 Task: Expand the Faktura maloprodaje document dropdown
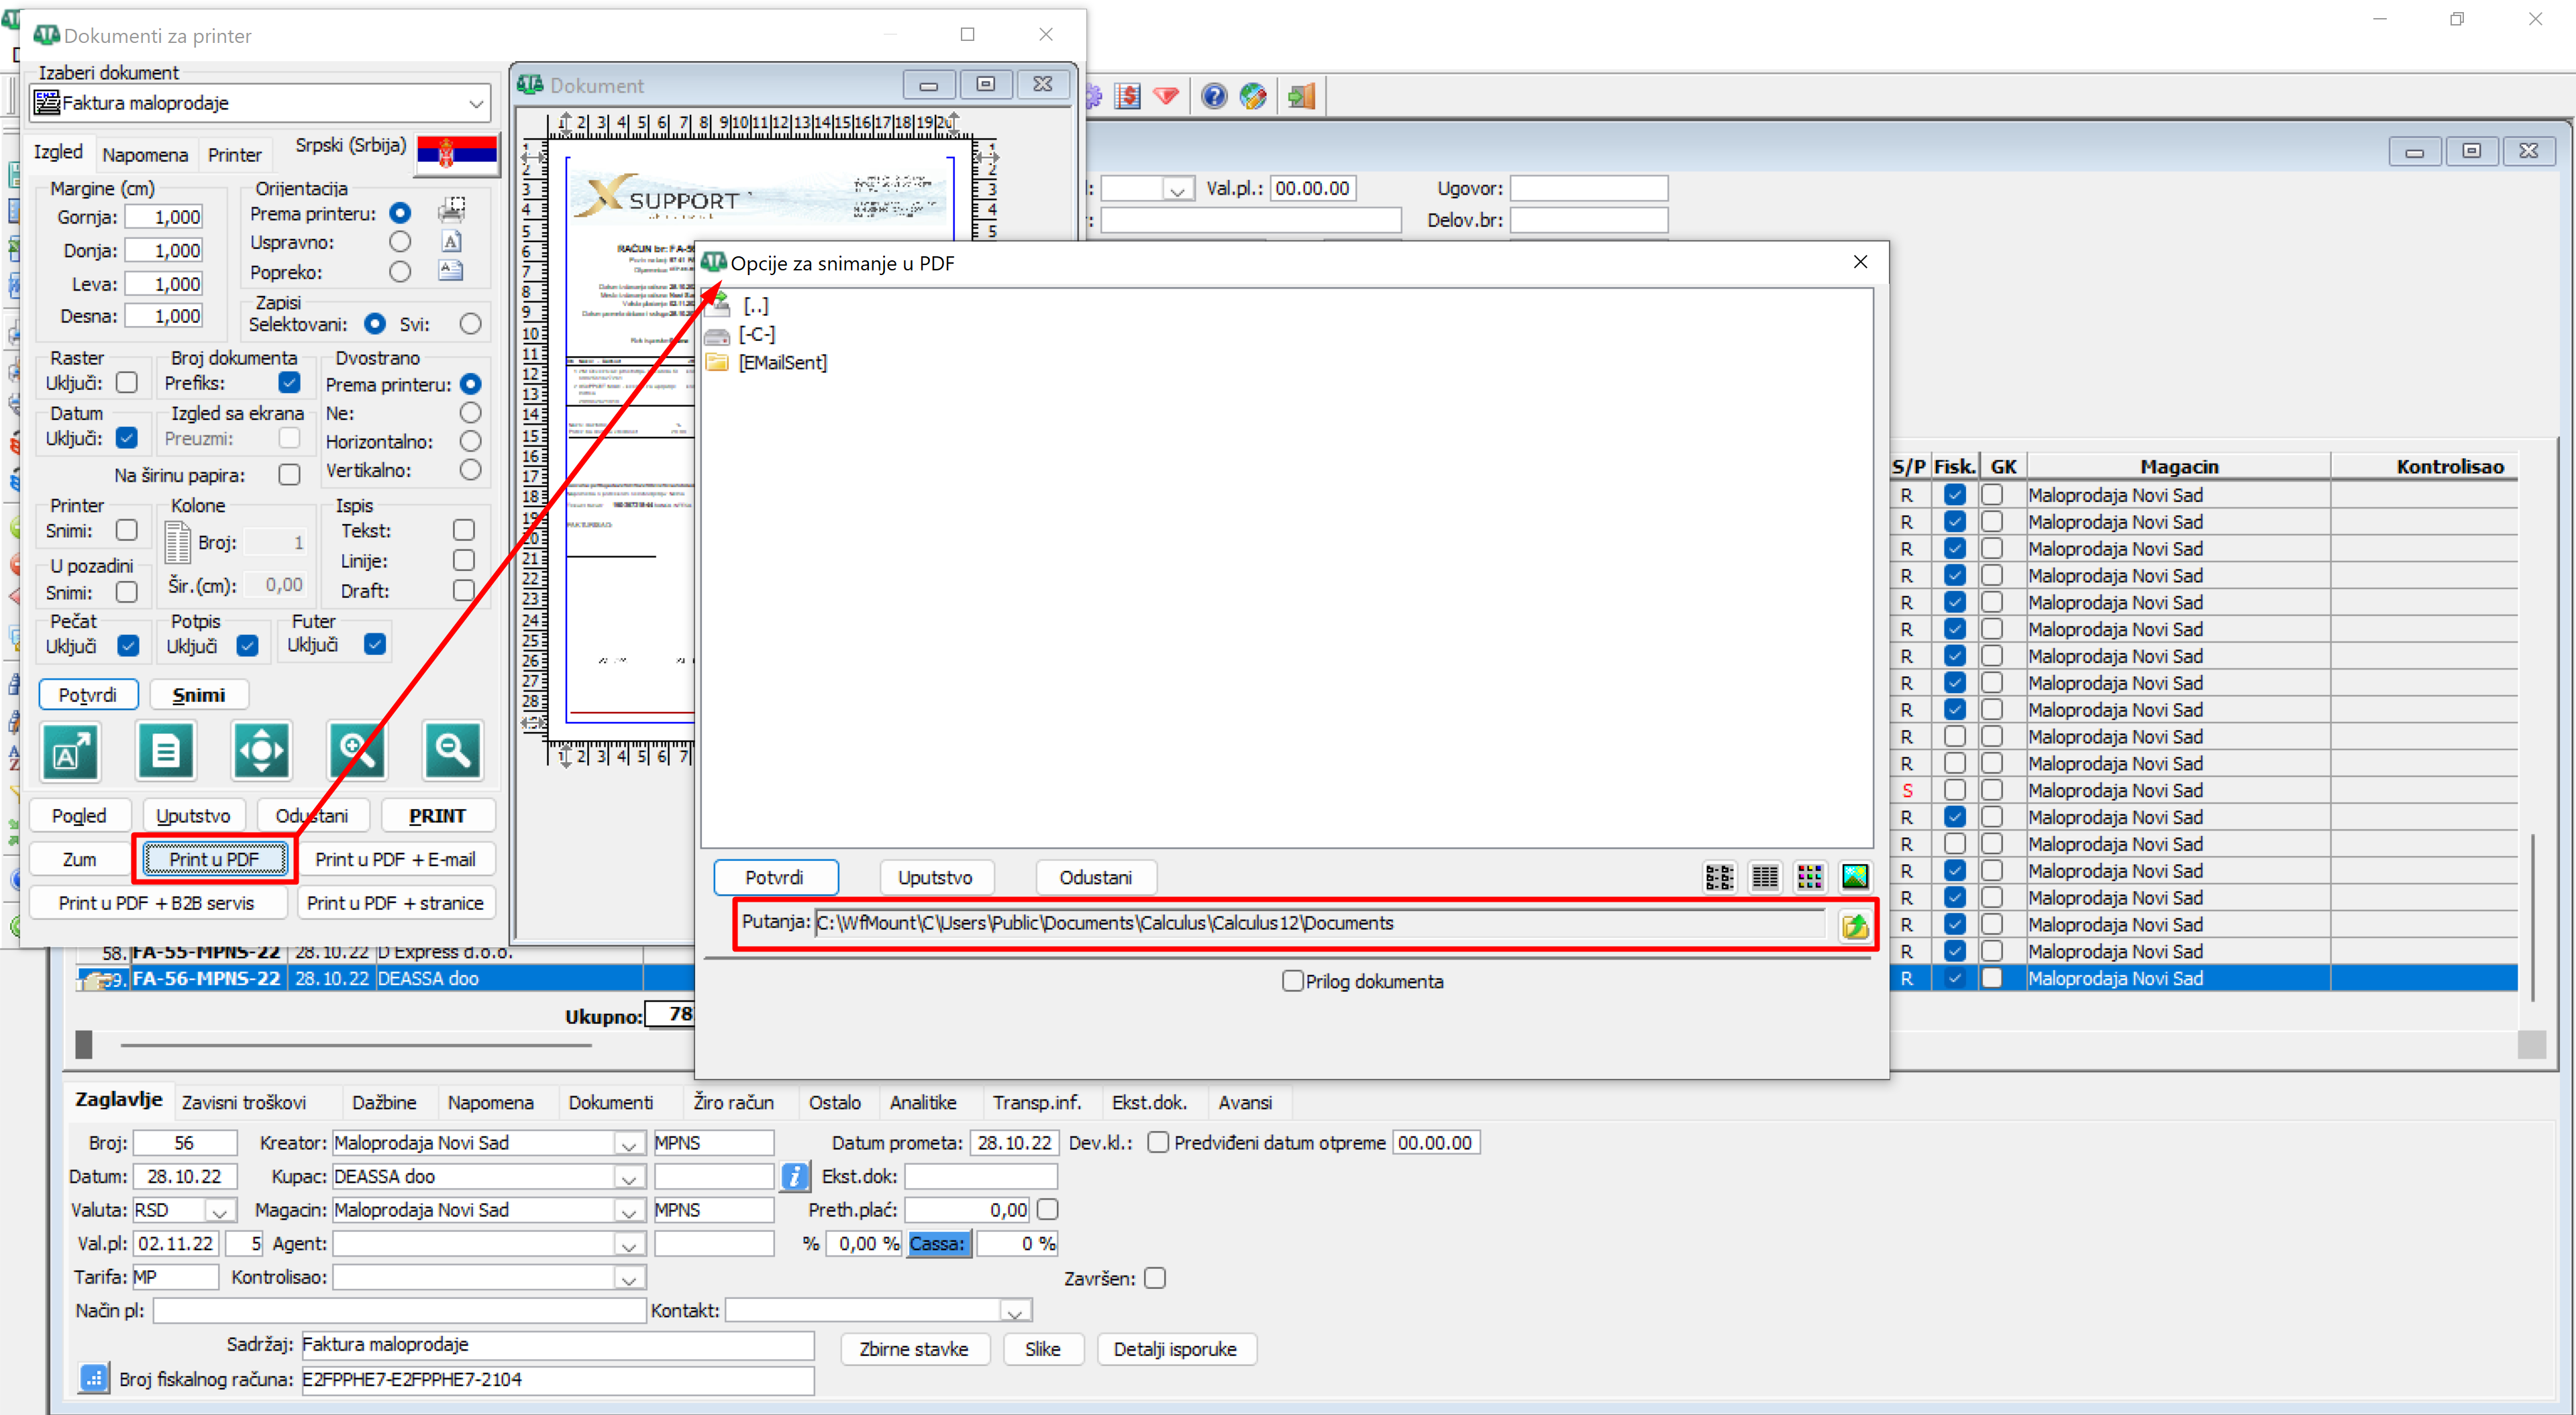(x=476, y=103)
